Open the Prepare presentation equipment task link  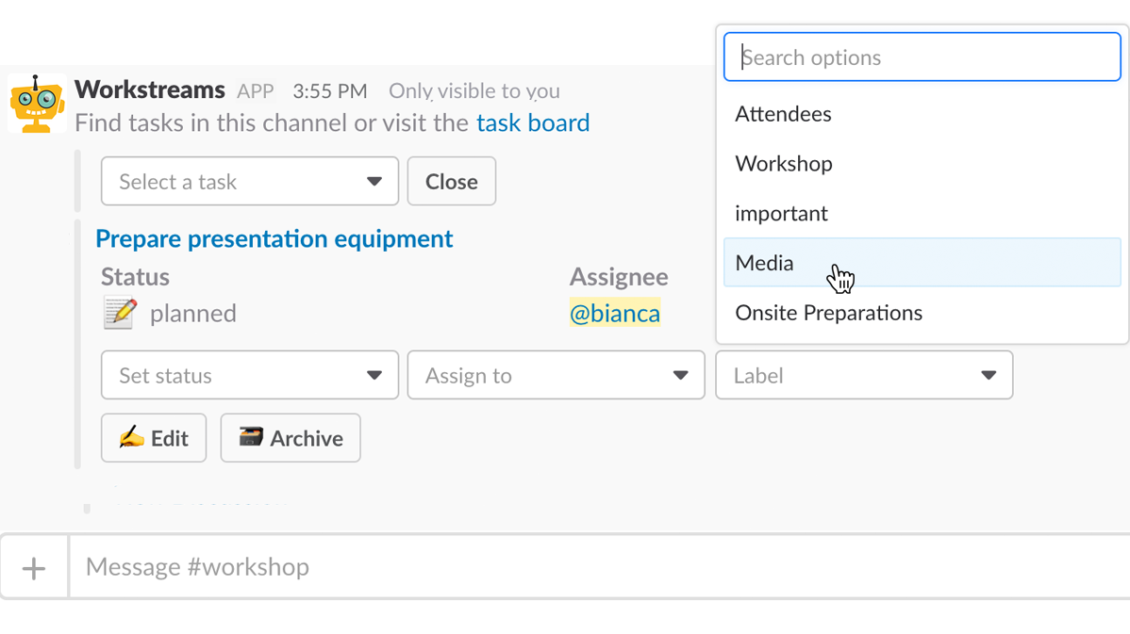coord(274,238)
